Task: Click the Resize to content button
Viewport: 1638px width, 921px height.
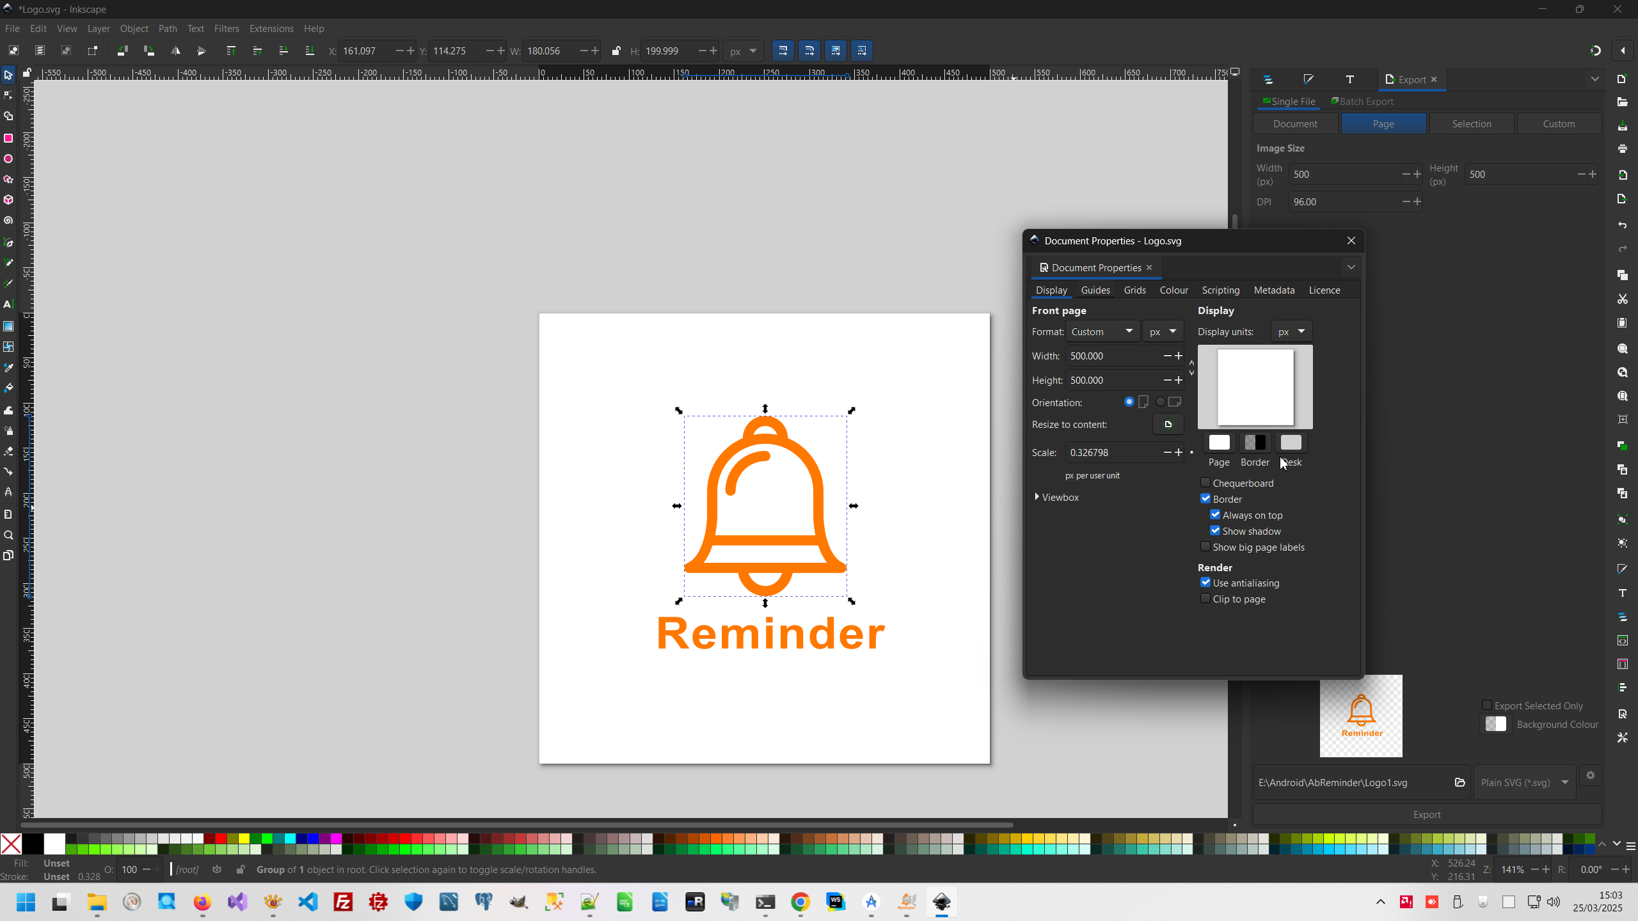Action: tap(1168, 425)
